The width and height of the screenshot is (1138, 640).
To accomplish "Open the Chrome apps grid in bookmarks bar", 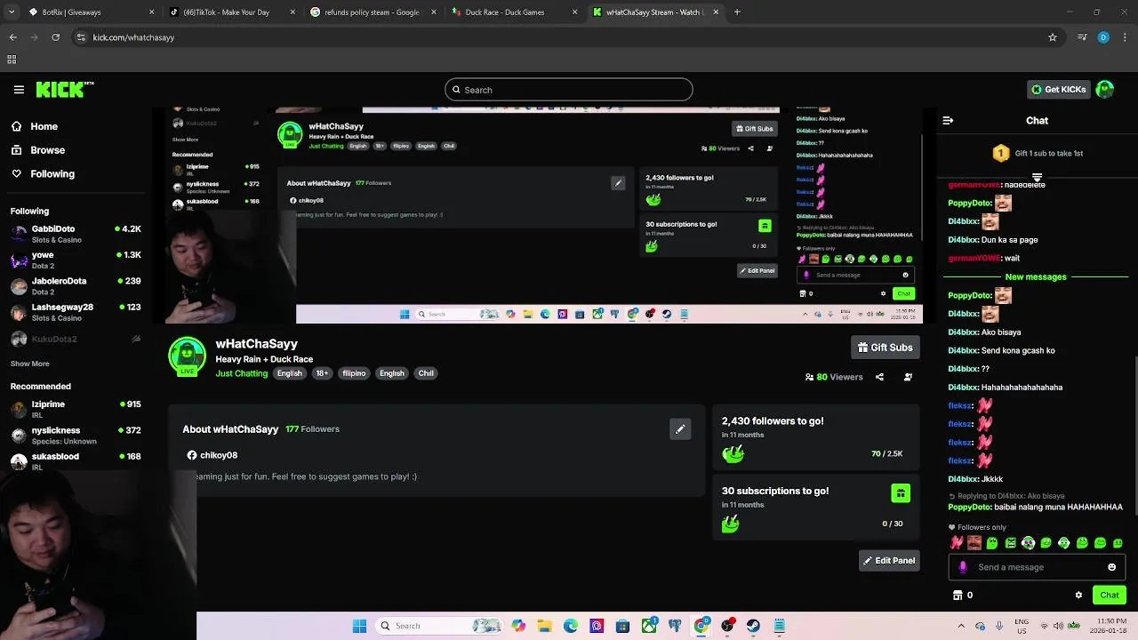I will click(12, 60).
